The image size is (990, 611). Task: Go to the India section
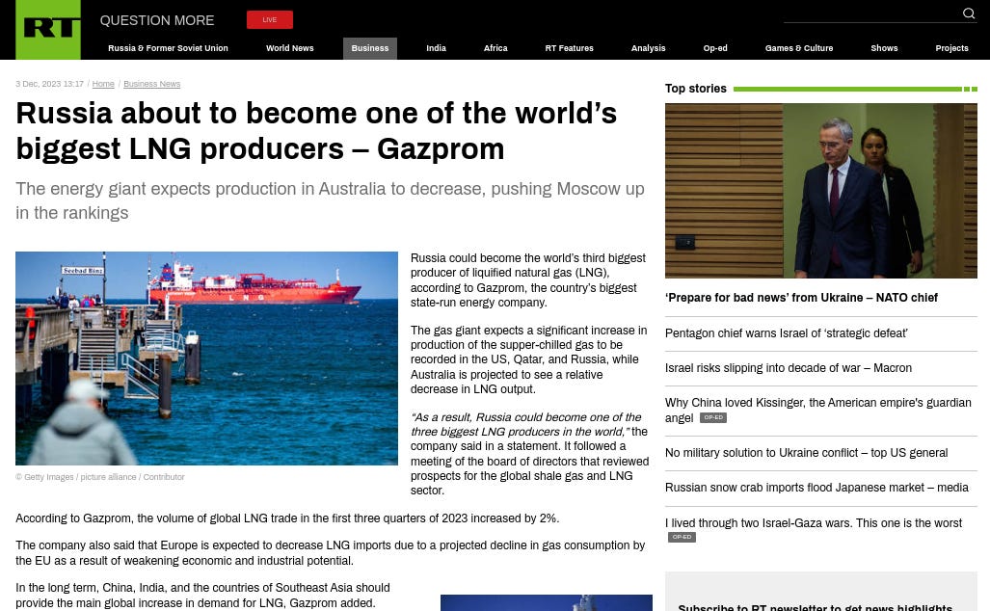tap(437, 48)
